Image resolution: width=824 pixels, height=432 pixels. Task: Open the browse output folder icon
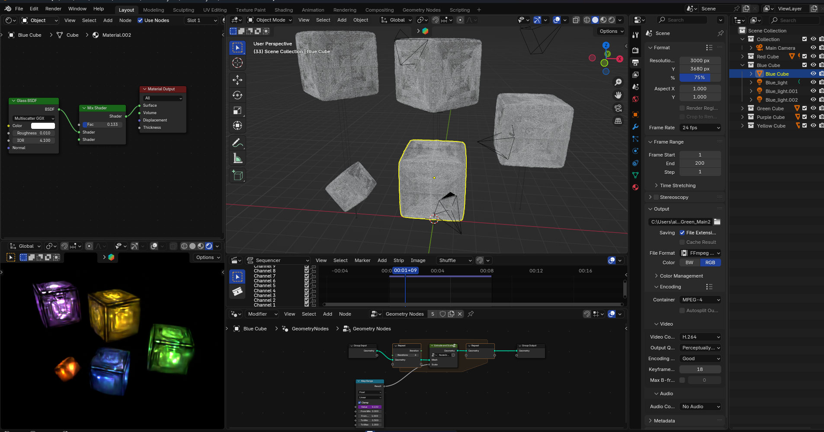(x=717, y=222)
